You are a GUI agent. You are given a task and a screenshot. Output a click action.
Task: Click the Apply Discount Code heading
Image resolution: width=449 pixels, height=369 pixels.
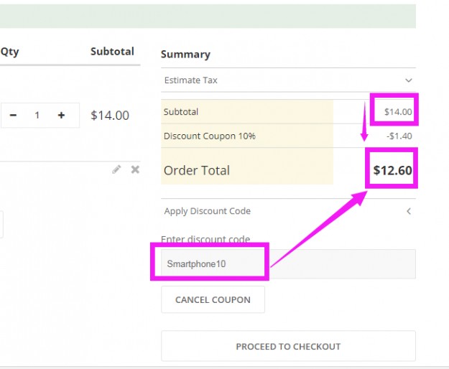click(207, 211)
